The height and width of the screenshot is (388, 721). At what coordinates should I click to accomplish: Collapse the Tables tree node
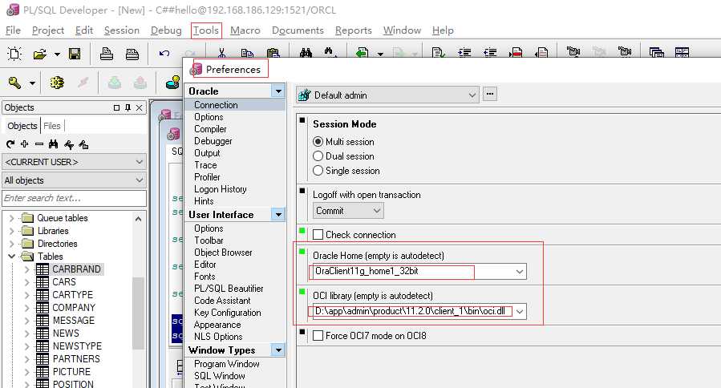coord(12,256)
